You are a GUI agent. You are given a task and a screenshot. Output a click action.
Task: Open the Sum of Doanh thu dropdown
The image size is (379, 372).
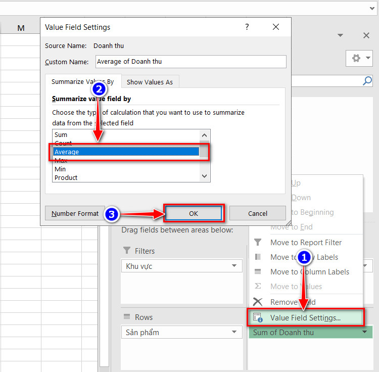pos(364,332)
